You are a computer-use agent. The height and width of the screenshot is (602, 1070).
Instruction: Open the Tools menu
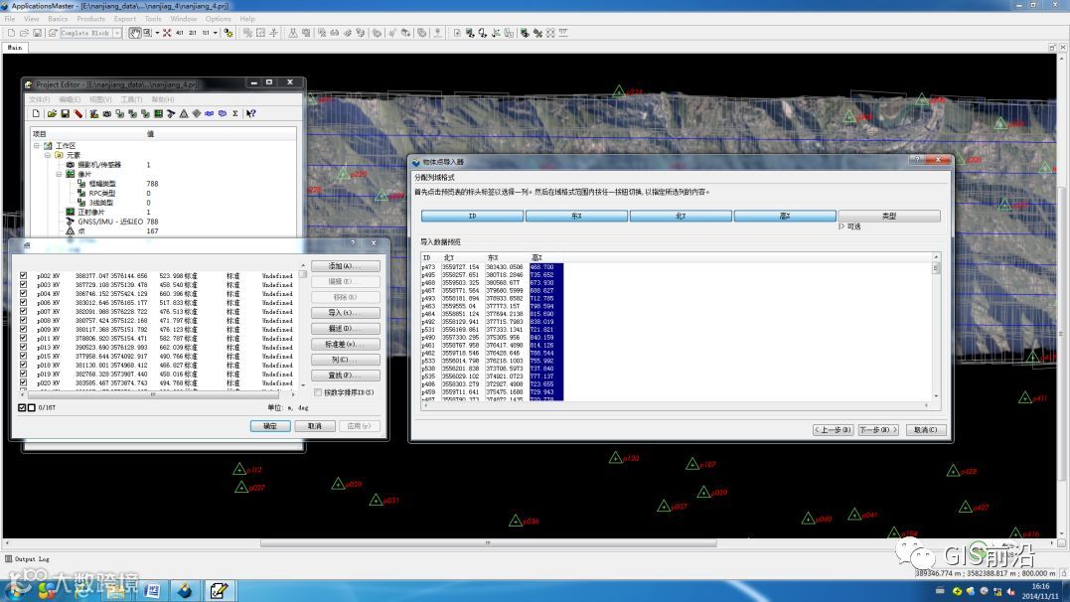(153, 19)
